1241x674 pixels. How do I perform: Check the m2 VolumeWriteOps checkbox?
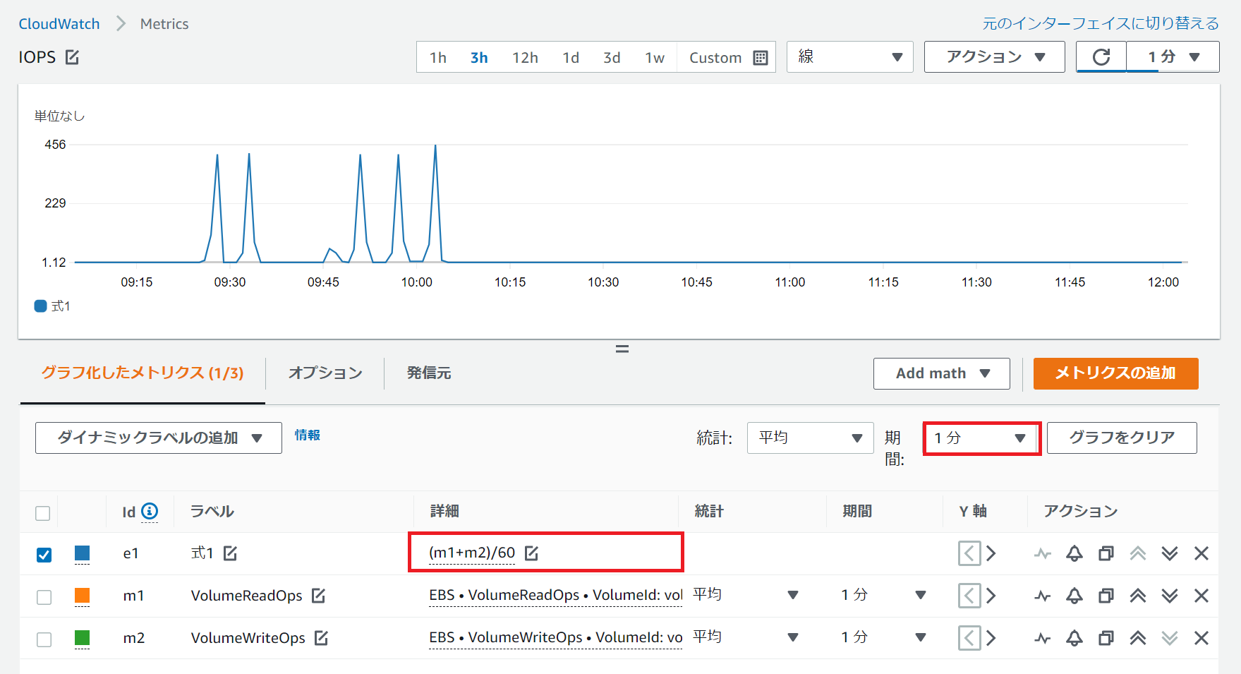click(x=44, y=639)
